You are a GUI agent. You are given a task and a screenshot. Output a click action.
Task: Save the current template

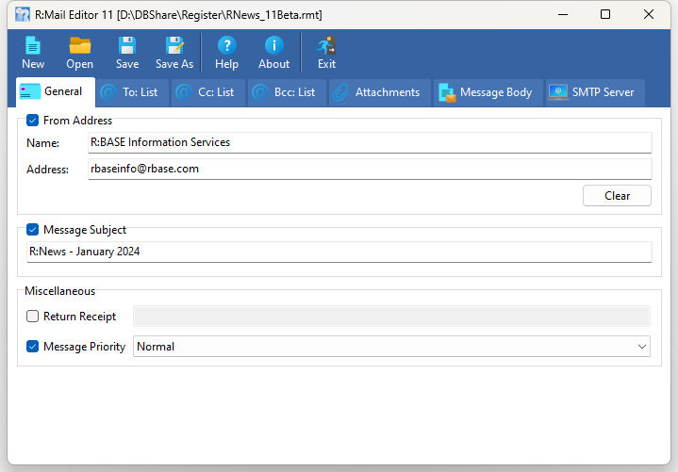127,53
